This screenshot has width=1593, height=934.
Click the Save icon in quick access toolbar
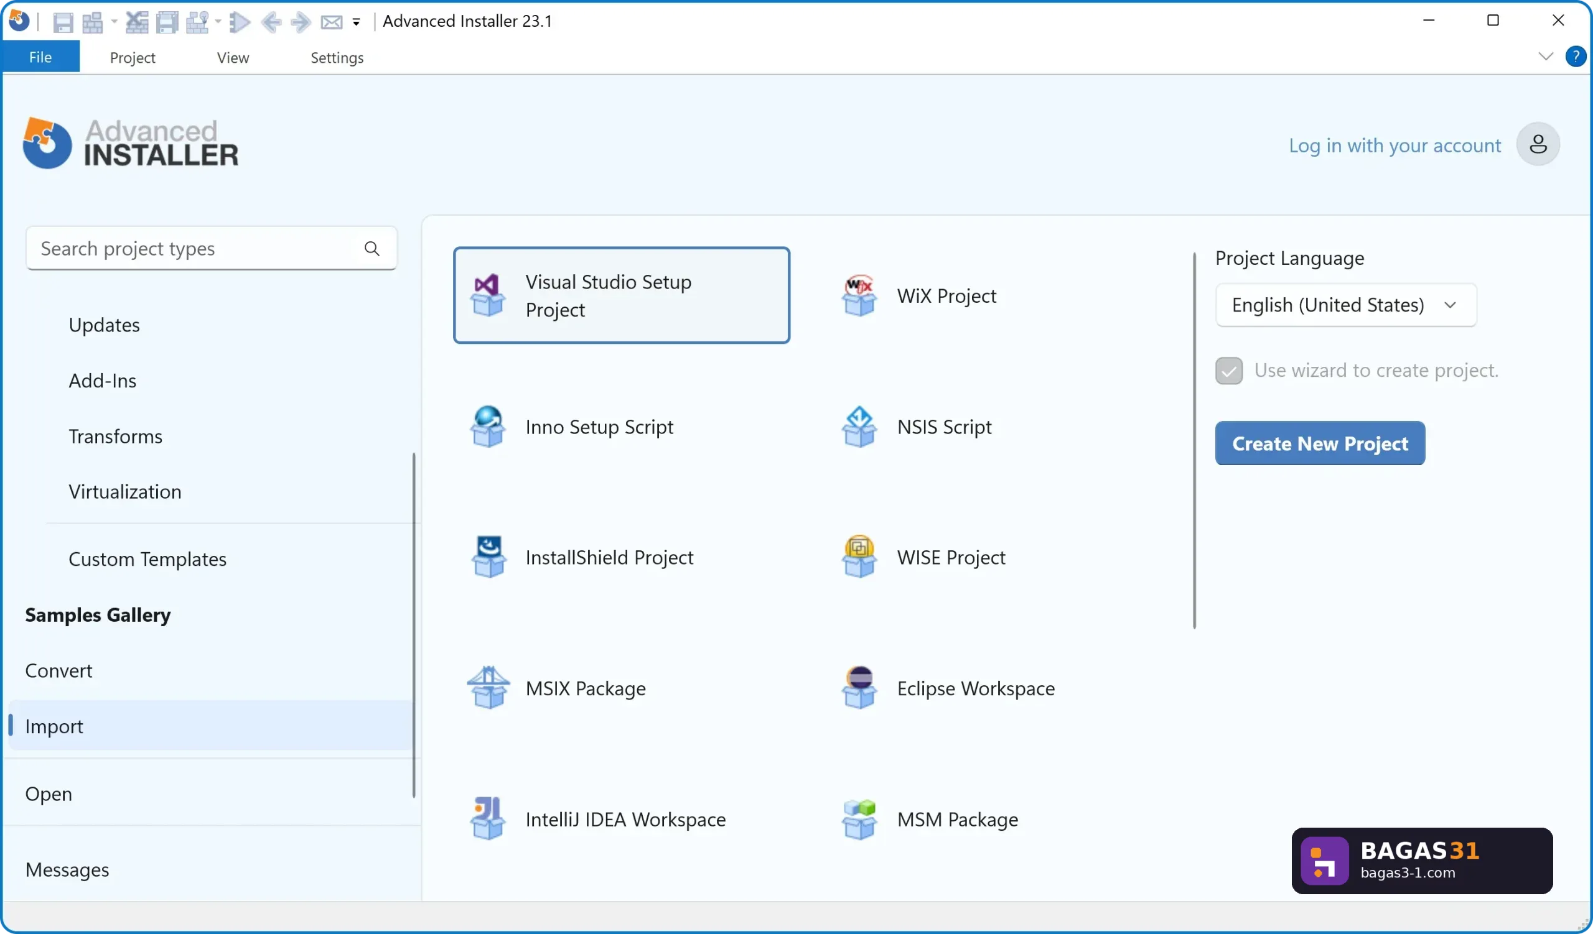pyautogui.click(x=63, y=22)
